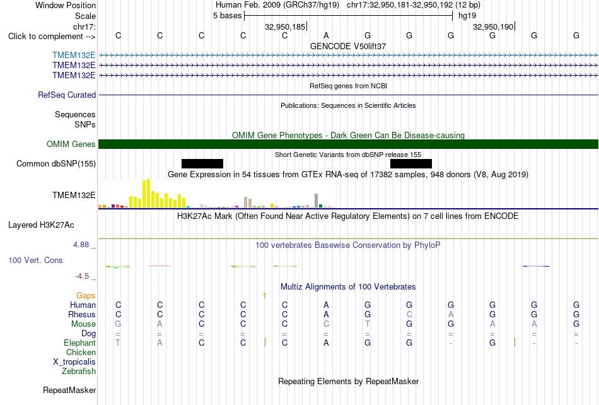The width and height of the screenshot is (599, 405).
Task: Click the 'GENCODE V50lift37' track title
Action: [348, 46]
